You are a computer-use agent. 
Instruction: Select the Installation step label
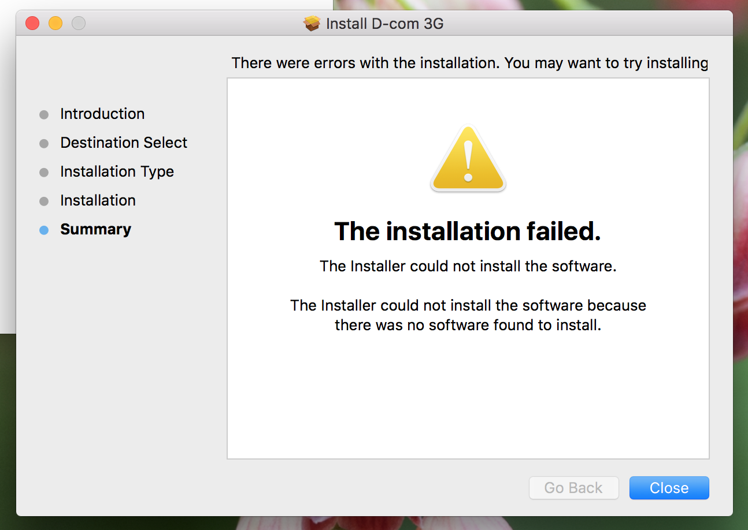click(98, 200)
